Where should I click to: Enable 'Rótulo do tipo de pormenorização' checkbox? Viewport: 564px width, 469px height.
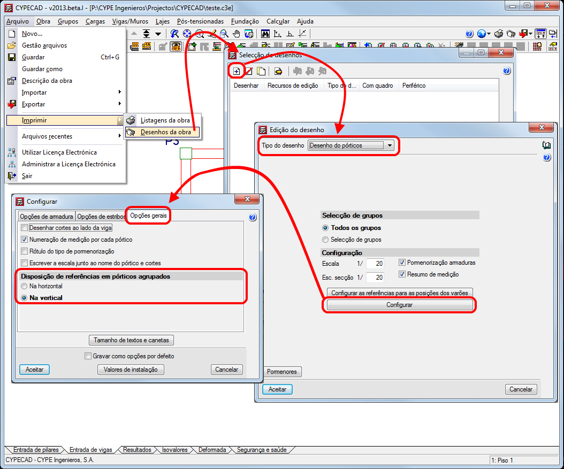24,251
